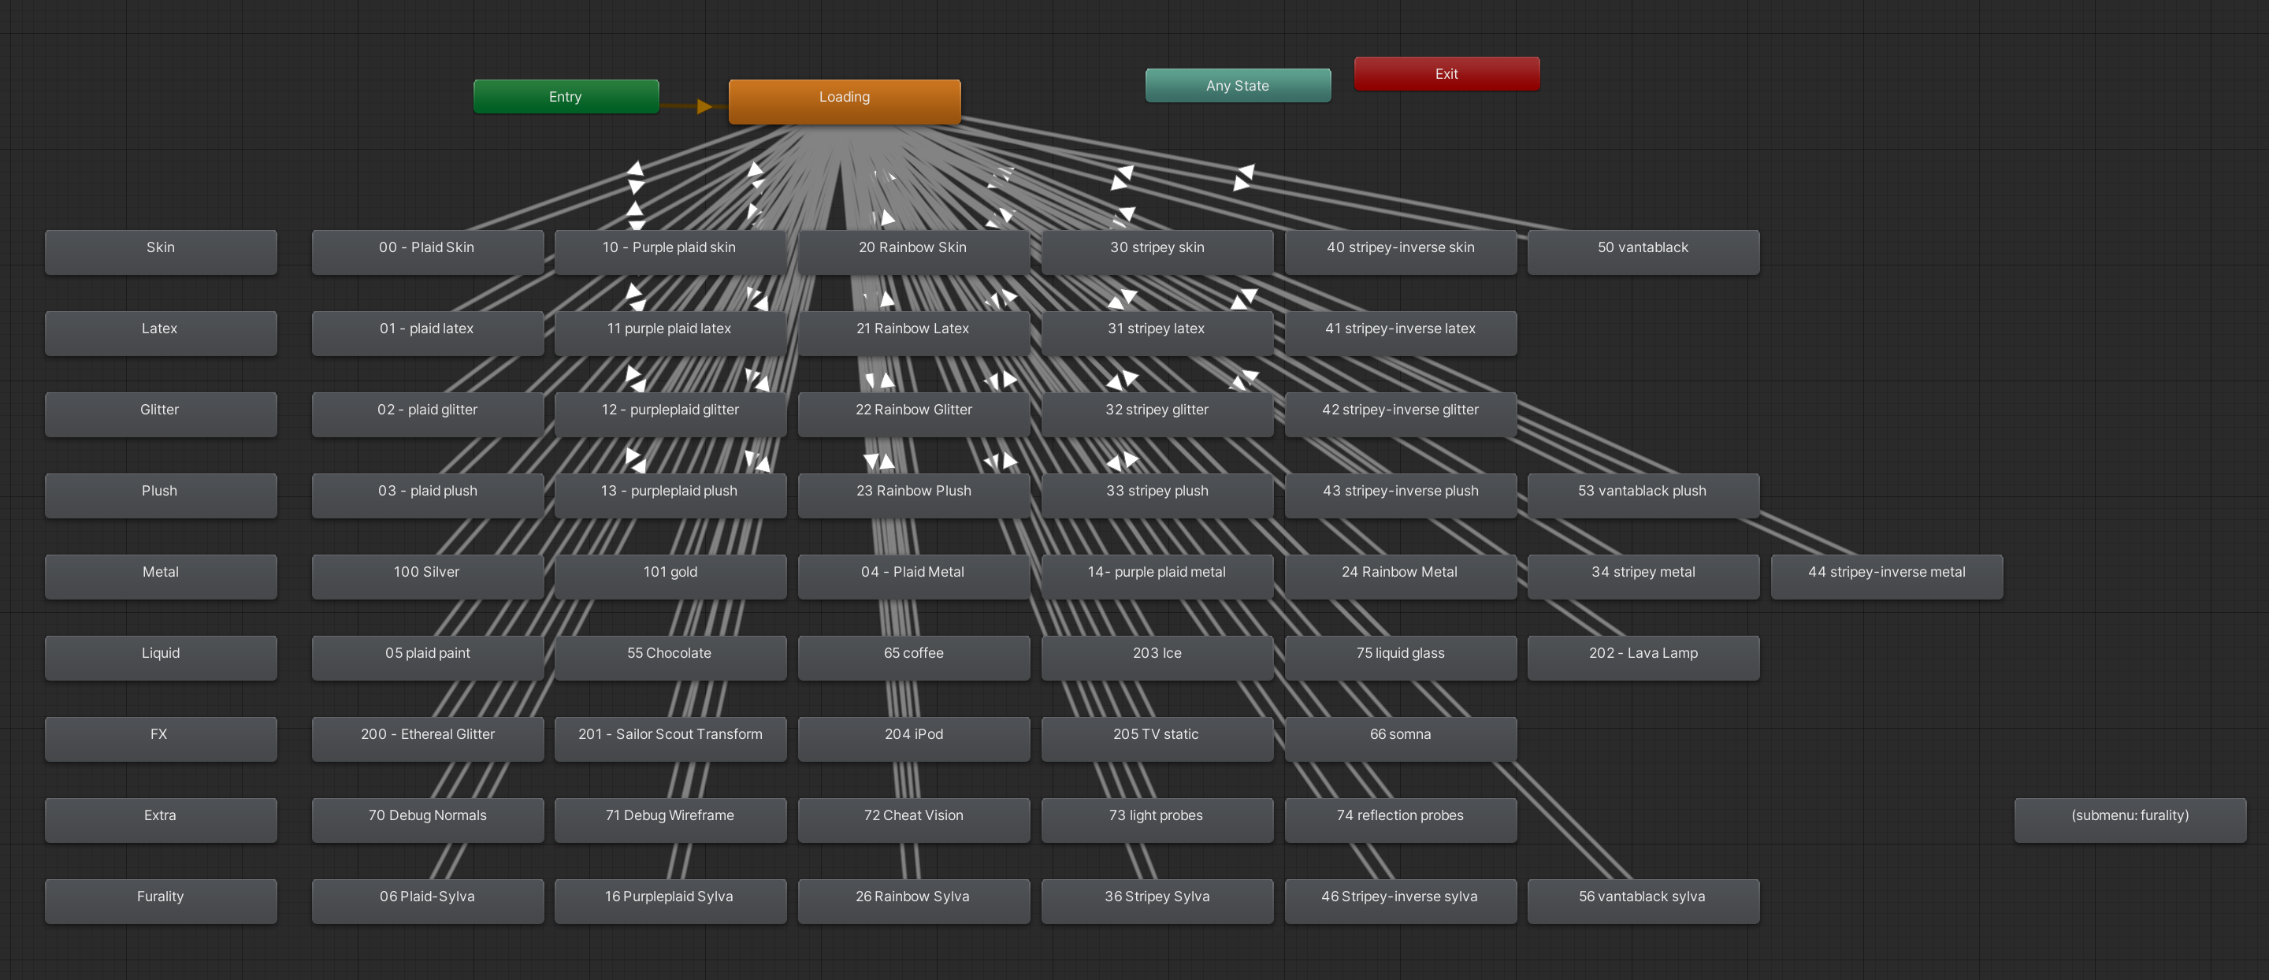Click the 100 Silver state node
2269x980 pixels.
[426, 573]
